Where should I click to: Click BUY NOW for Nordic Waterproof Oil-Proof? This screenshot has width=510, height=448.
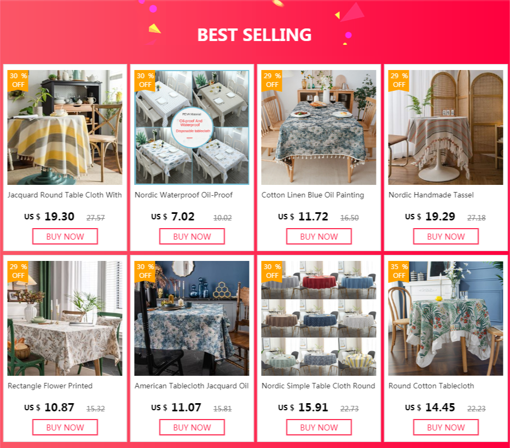point(192,236)
